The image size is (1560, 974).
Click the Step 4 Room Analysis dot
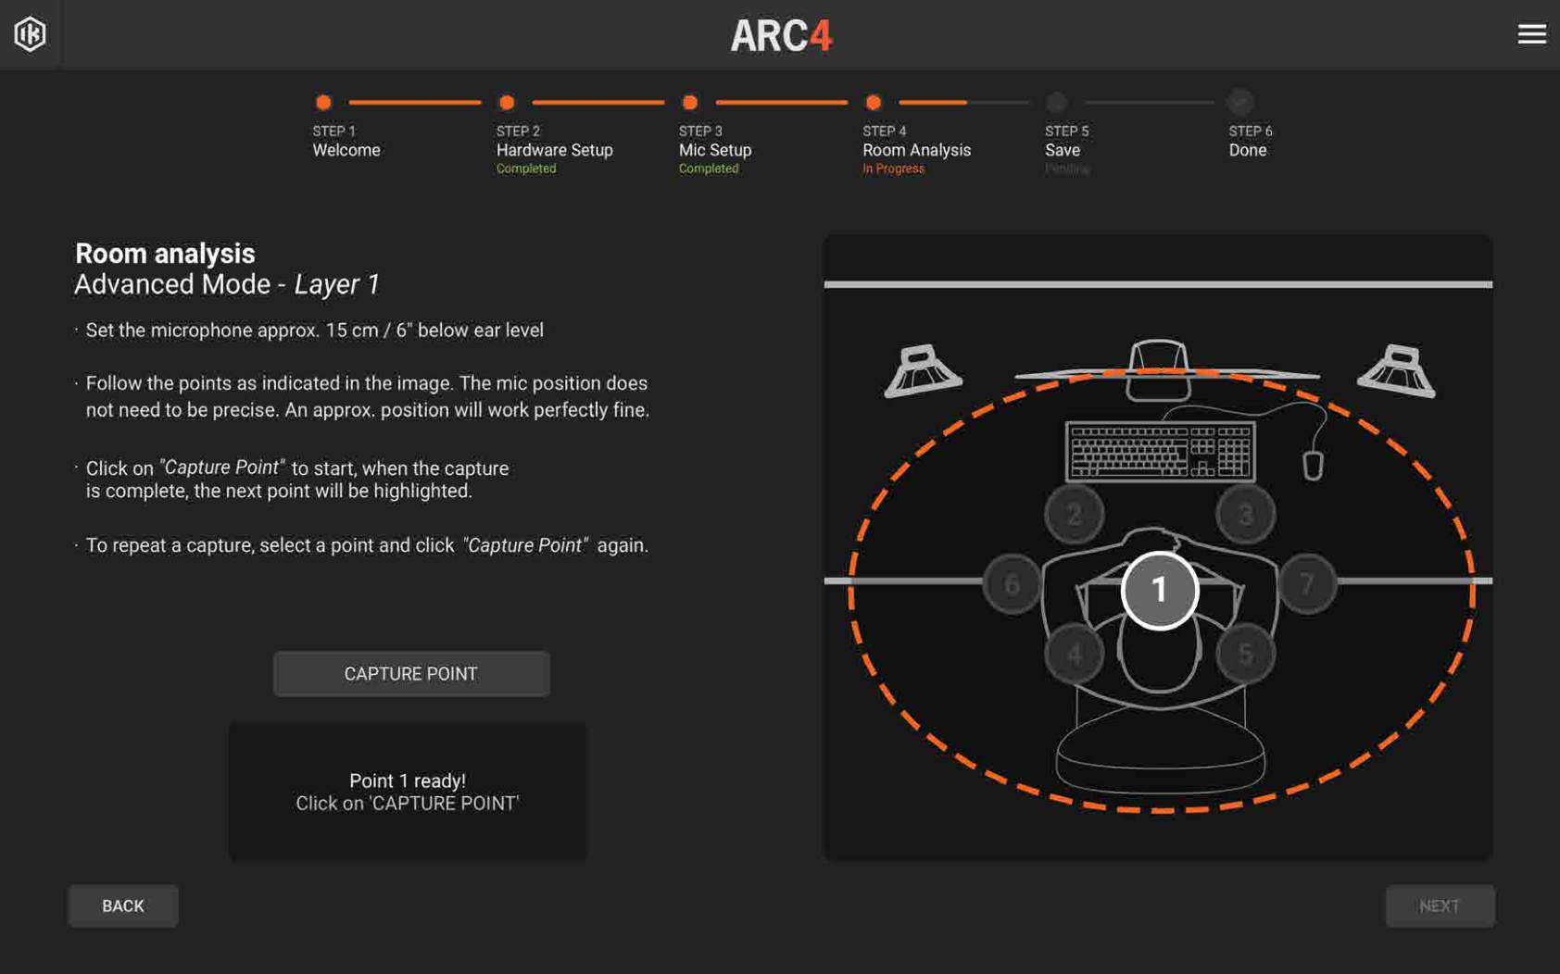(x=874, y=103)
